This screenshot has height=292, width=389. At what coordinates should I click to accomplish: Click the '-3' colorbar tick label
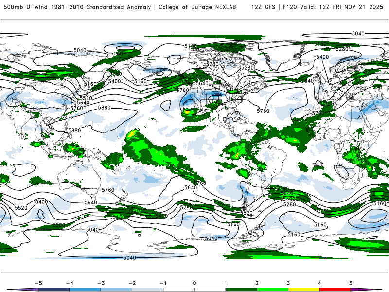pos(101,283)
